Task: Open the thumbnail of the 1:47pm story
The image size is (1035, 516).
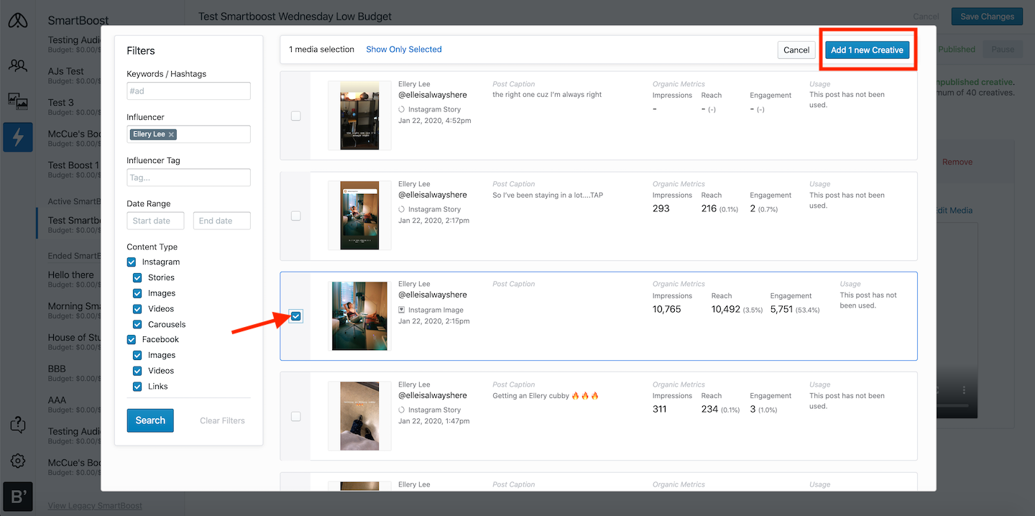Action: 359,416
